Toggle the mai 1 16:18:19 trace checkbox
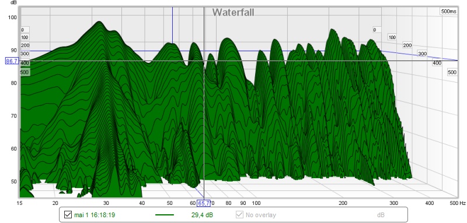 coord(68,215)
